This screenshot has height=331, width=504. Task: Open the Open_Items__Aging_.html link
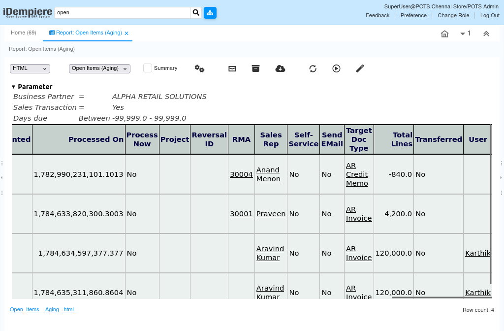(42, 309)
